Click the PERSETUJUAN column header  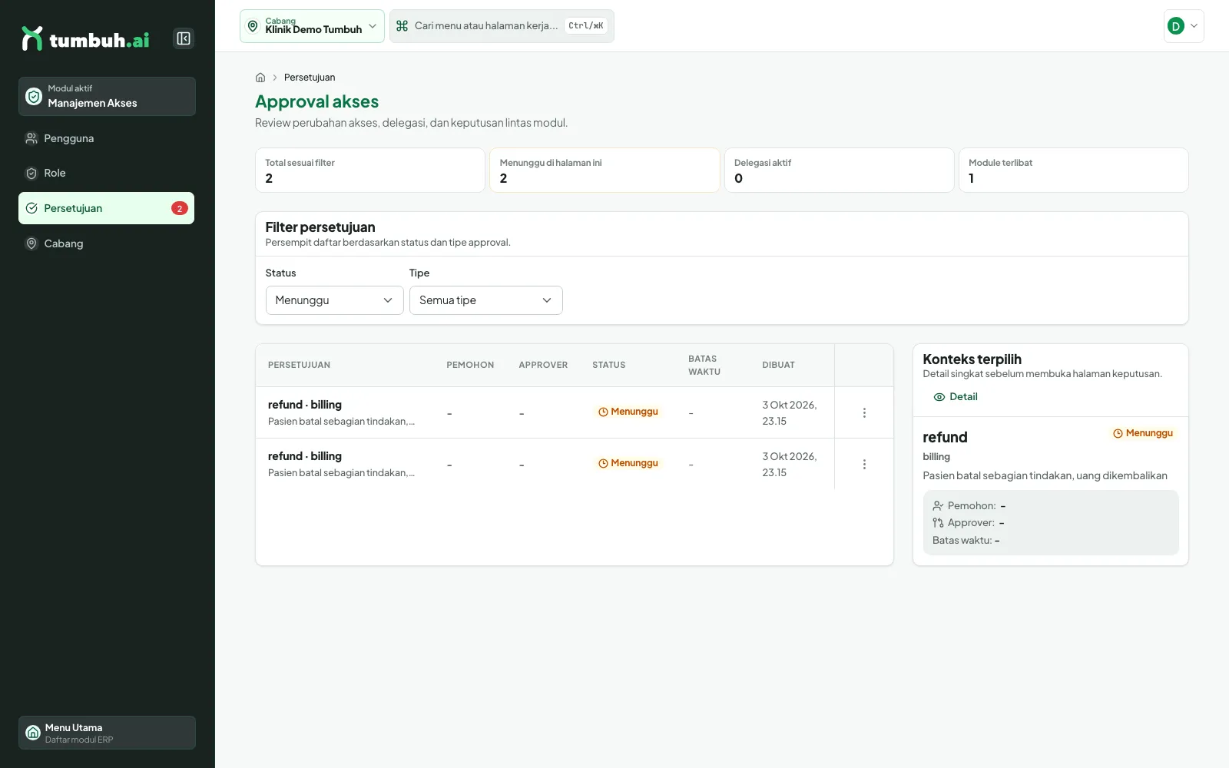coord(299,365)
